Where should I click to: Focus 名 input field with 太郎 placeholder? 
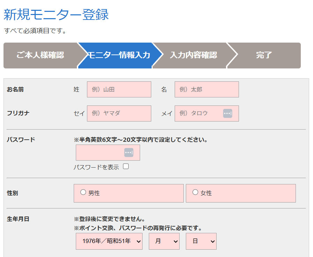(206, 89)
